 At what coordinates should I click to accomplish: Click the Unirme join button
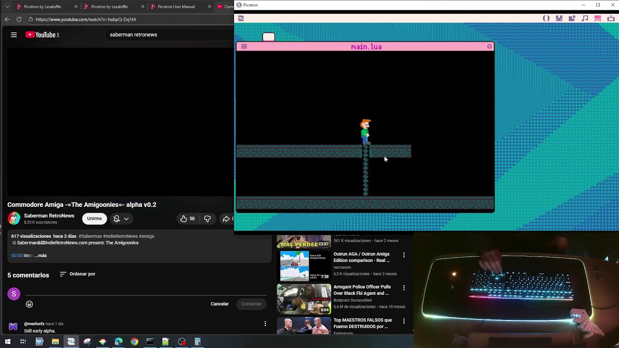click(94, 218)
